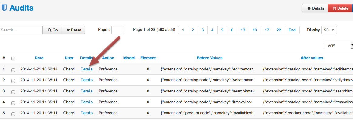Screen dimensions: 353x120
Task: Jump to the End page
Action: [x=292, y=30]
